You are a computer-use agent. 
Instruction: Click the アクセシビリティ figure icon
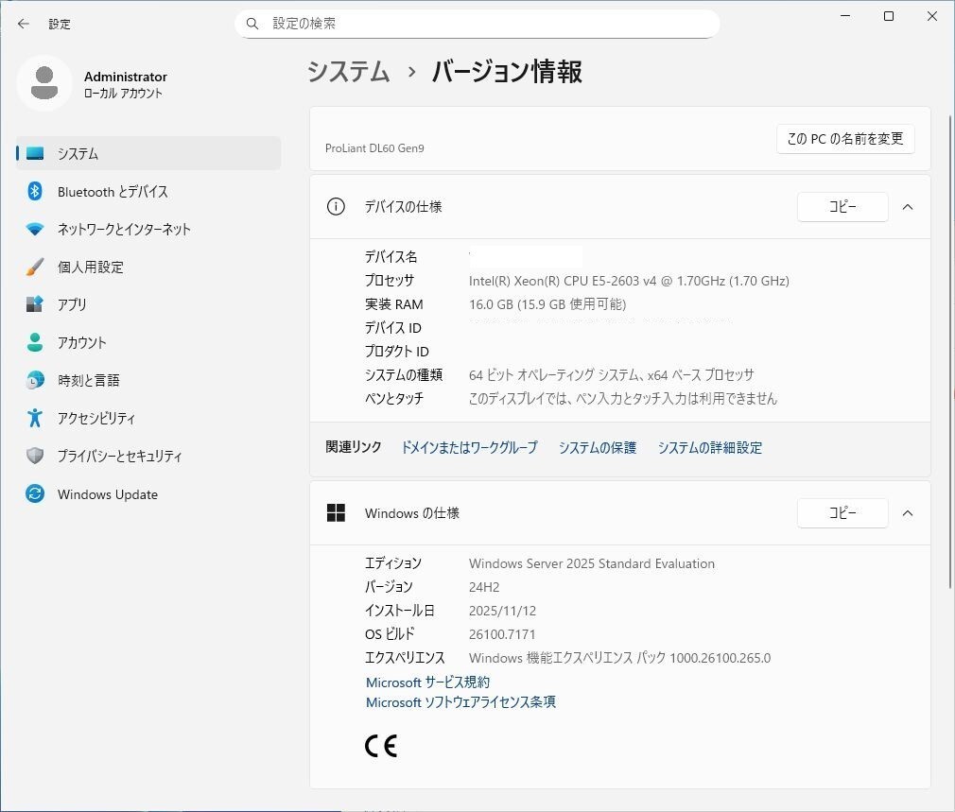pos(35,418)
